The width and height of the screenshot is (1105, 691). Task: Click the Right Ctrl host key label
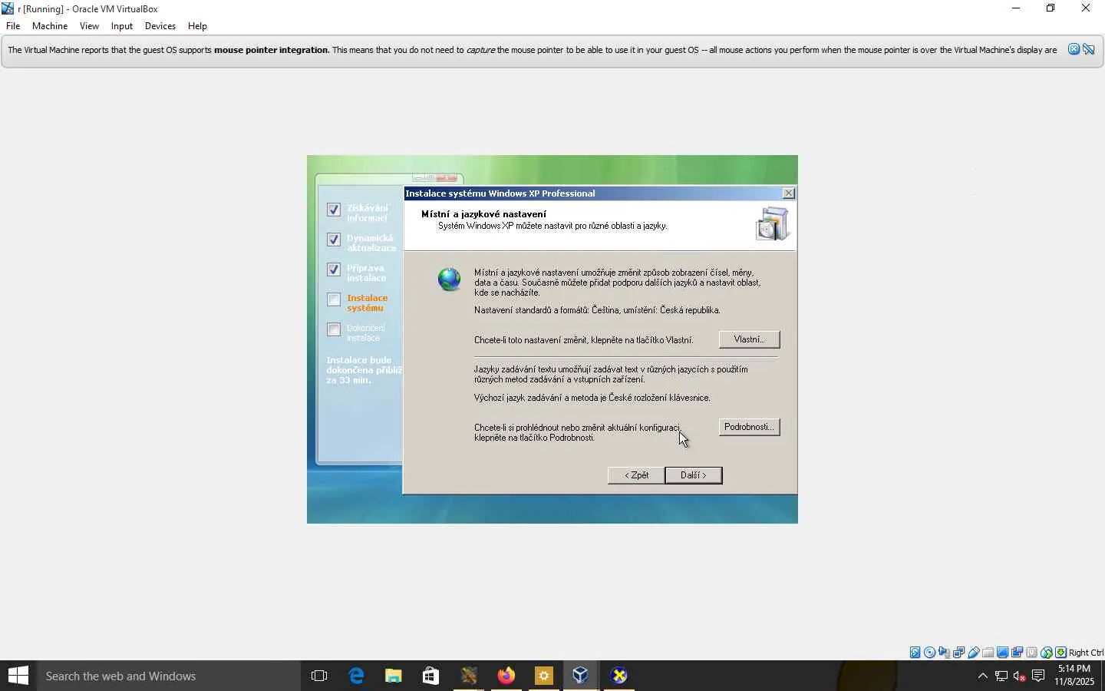click(1086, 653)
